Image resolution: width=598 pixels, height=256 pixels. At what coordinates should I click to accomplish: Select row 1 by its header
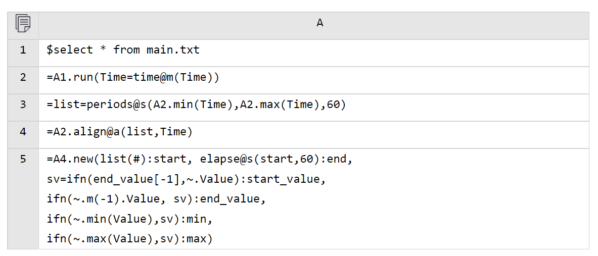coord(23,50)
